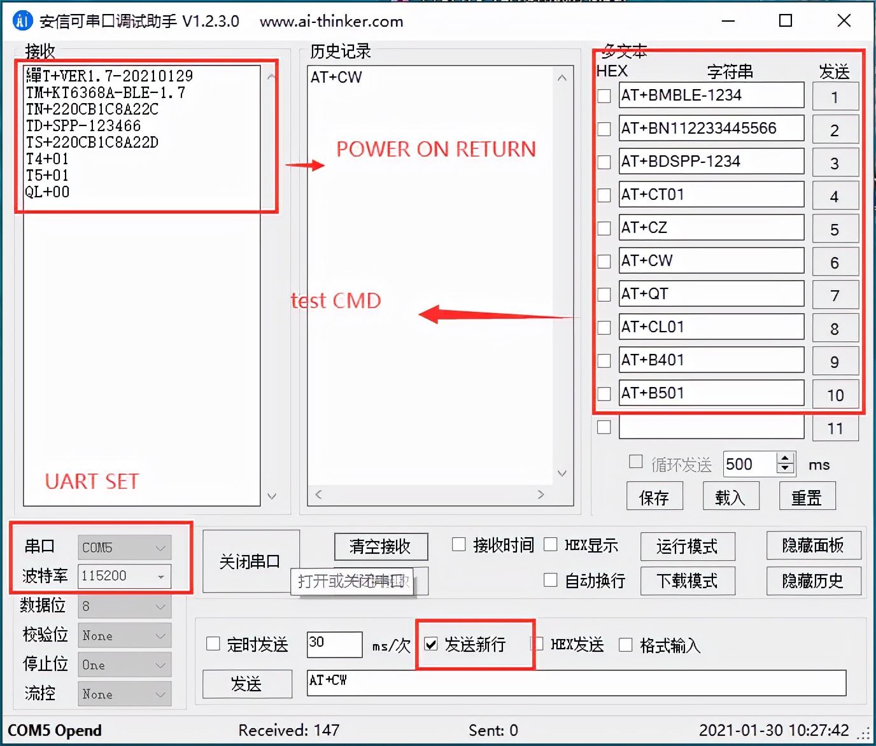Hide history with 隐藏历史
Image resolution: width=876 pixels, height=746 pixels.
(x=814, y=581)
